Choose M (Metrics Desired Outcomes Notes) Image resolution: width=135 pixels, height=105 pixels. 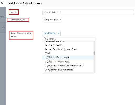point(68,66)
